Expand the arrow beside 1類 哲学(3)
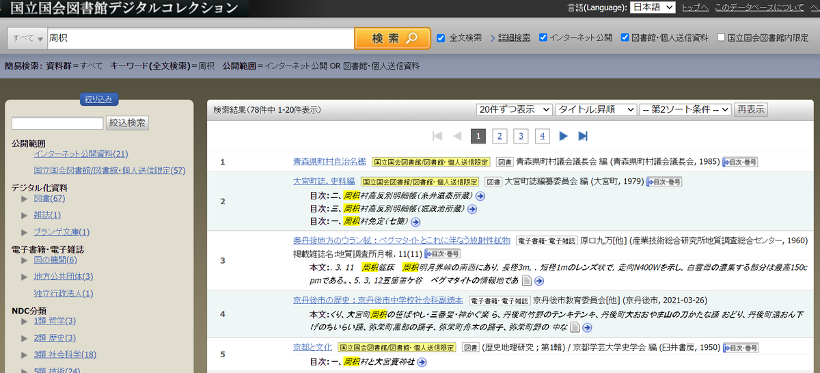 (x=25, y=321)
